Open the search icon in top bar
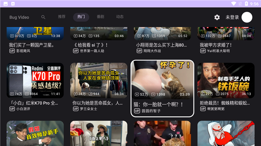 tap(43, 17)
